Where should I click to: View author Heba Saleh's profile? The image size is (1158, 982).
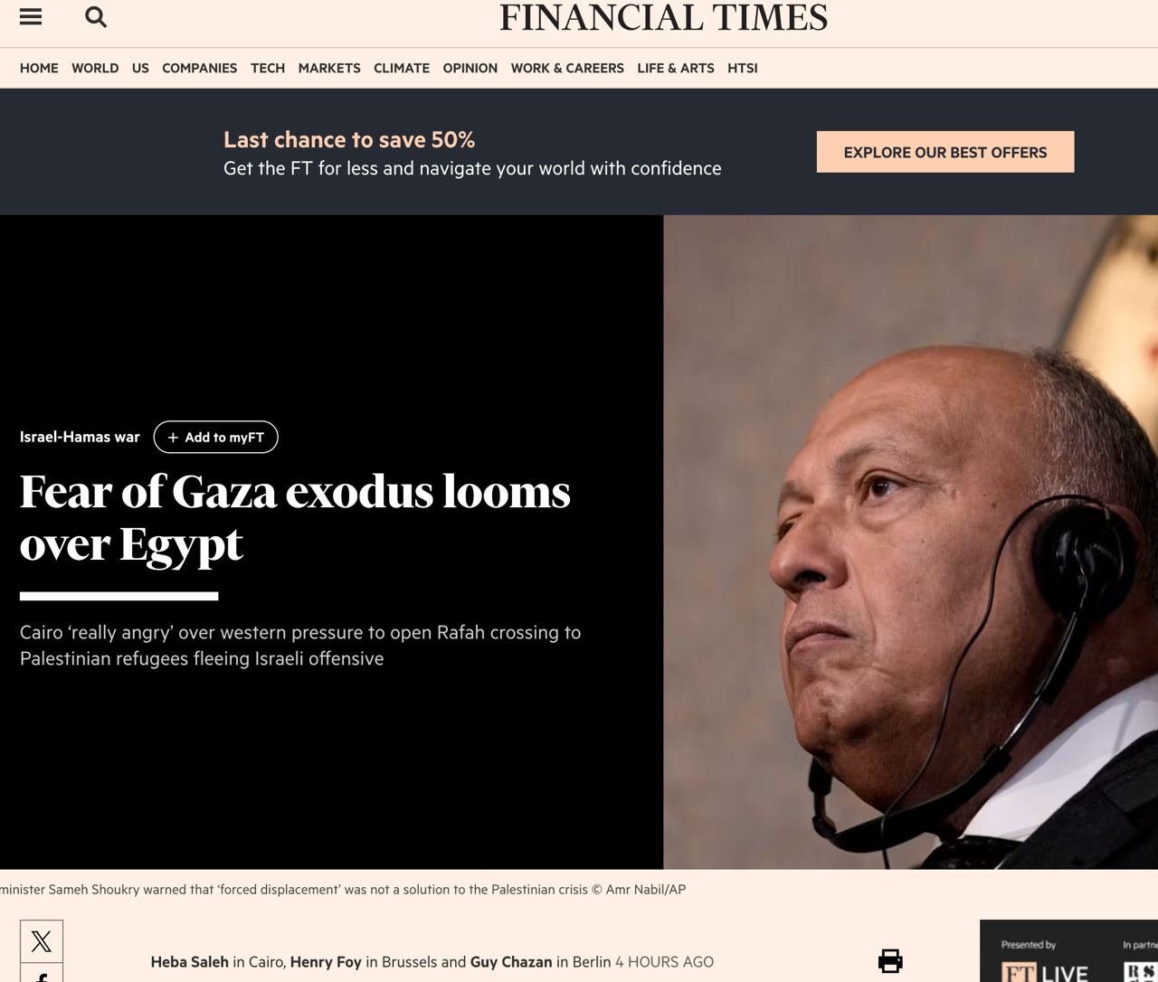pos(190,962)
